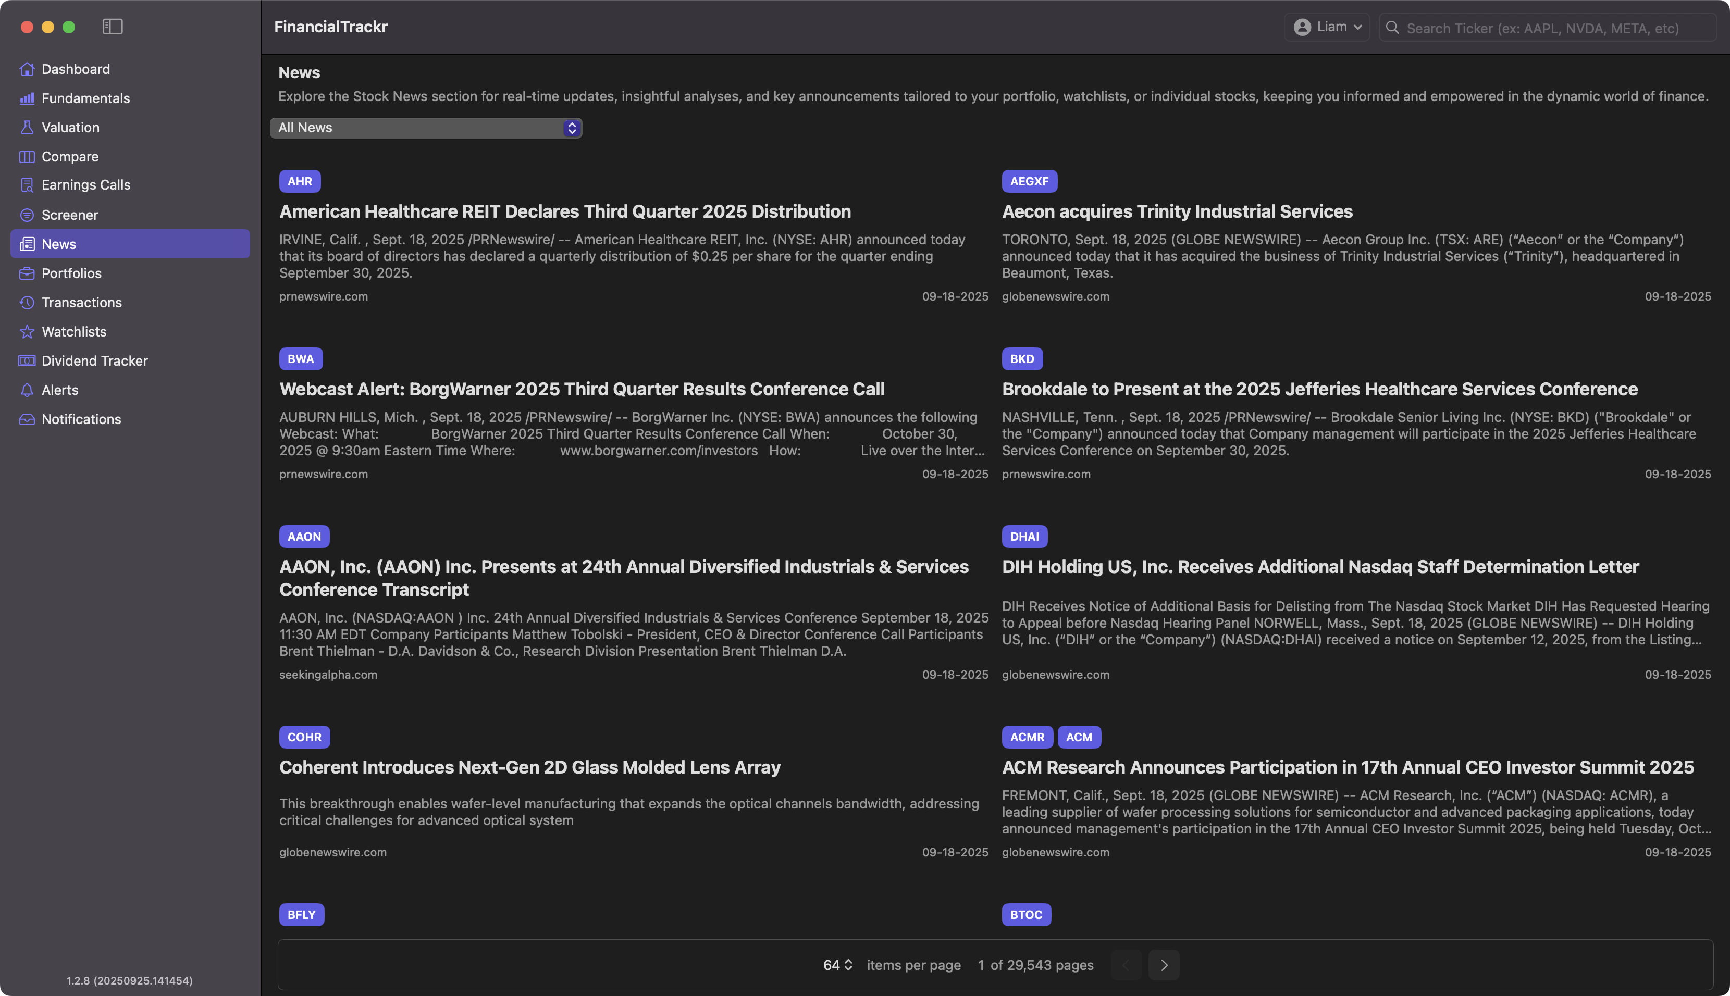Viewport: 1730px width, 996px height.
Task: Open the All News filter dropdown
Action: (x=426, y=128)
